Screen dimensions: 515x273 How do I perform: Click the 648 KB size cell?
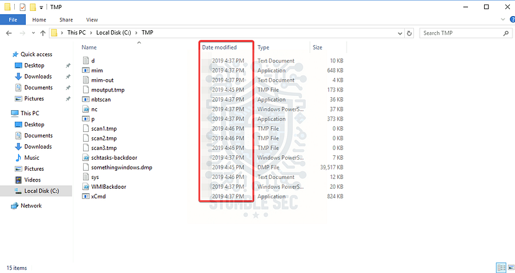(x=335, y=70)
